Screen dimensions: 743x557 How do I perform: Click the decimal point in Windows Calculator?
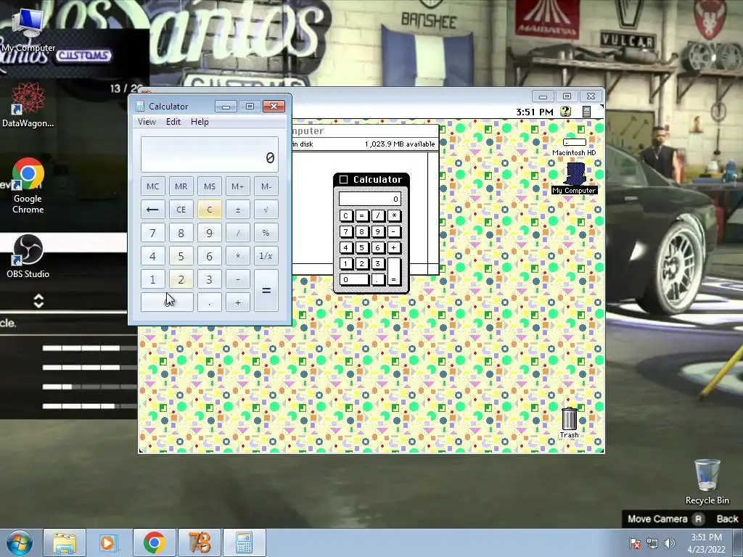pyautogui.click(x=210, y=302)
